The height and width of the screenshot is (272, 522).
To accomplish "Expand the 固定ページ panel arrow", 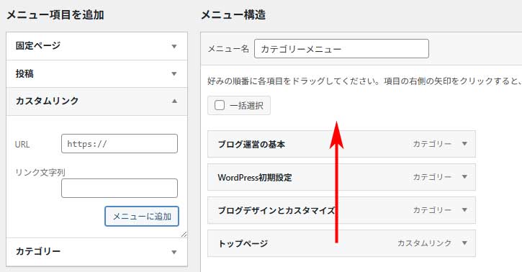I will pyautogui.click(x=174, y=46).
